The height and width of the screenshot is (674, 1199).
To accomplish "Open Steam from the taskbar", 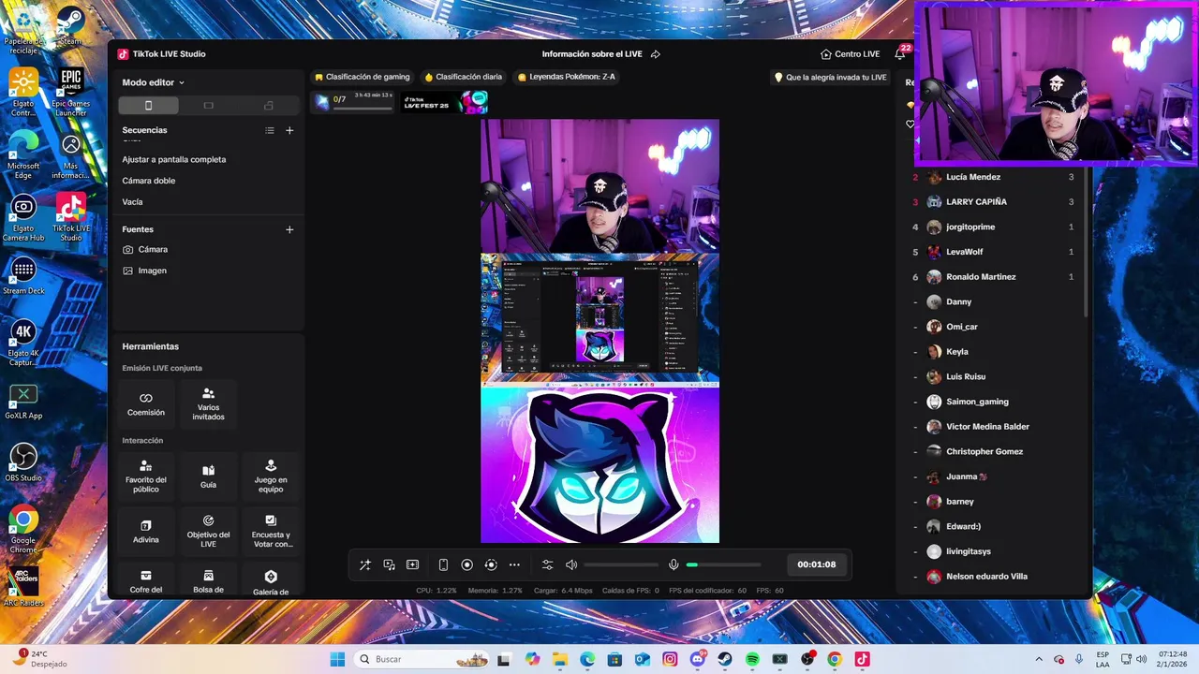I will (x=725, y=659).
